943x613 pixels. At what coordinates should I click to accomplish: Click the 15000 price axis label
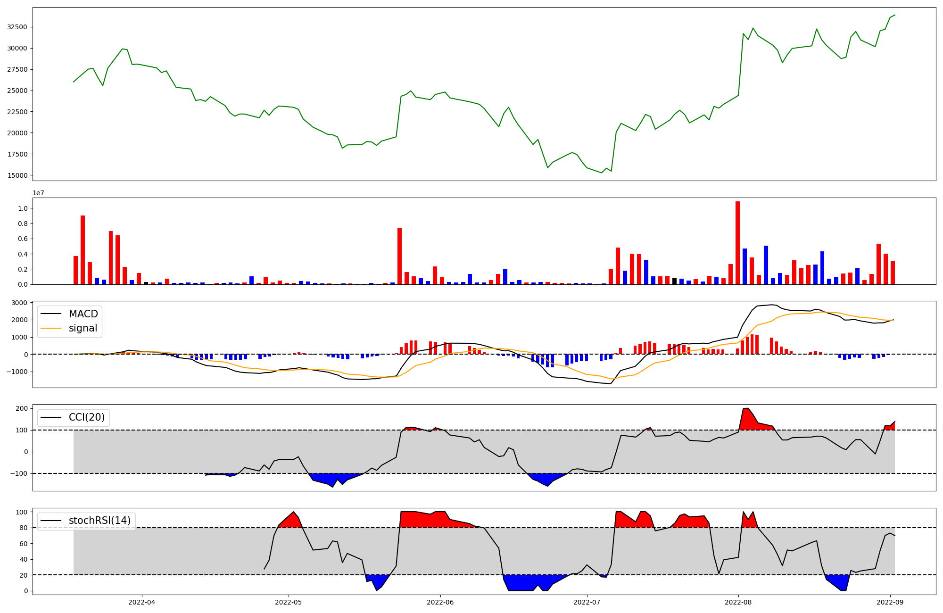click(x=17, y=175)
